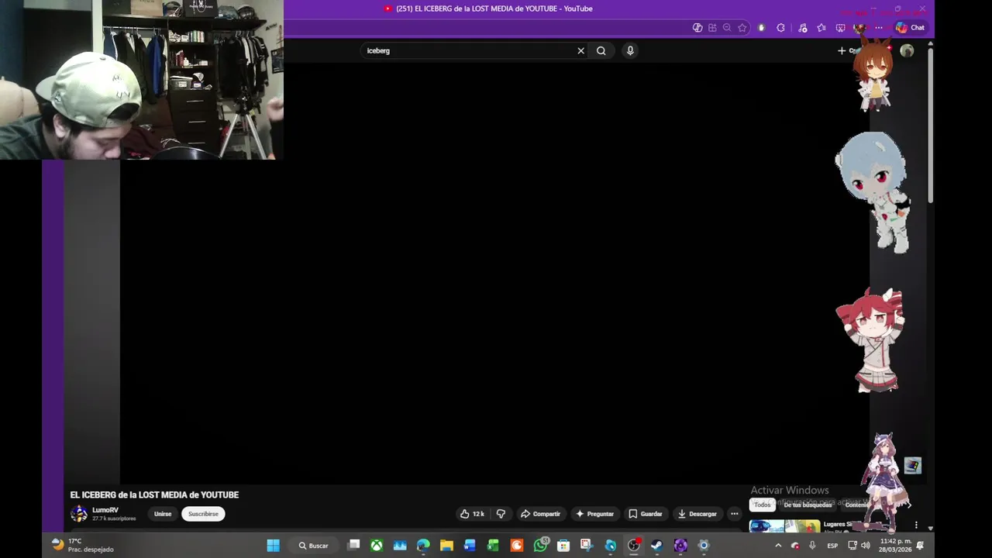Open WhatsApp from the taskbar
The height and width of the screenshot is (558, 992).
pos(541,546)
